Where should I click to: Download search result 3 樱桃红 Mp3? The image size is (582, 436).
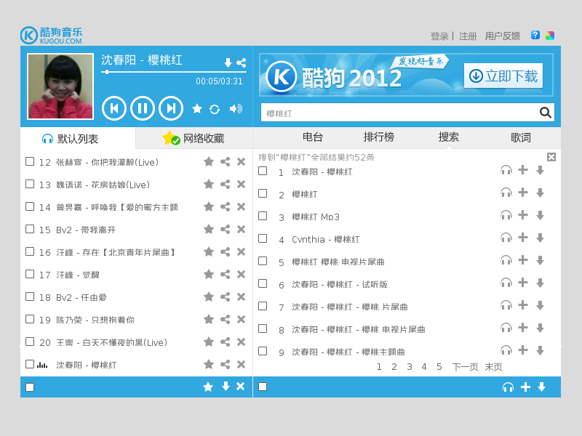(x=540, y=215)
